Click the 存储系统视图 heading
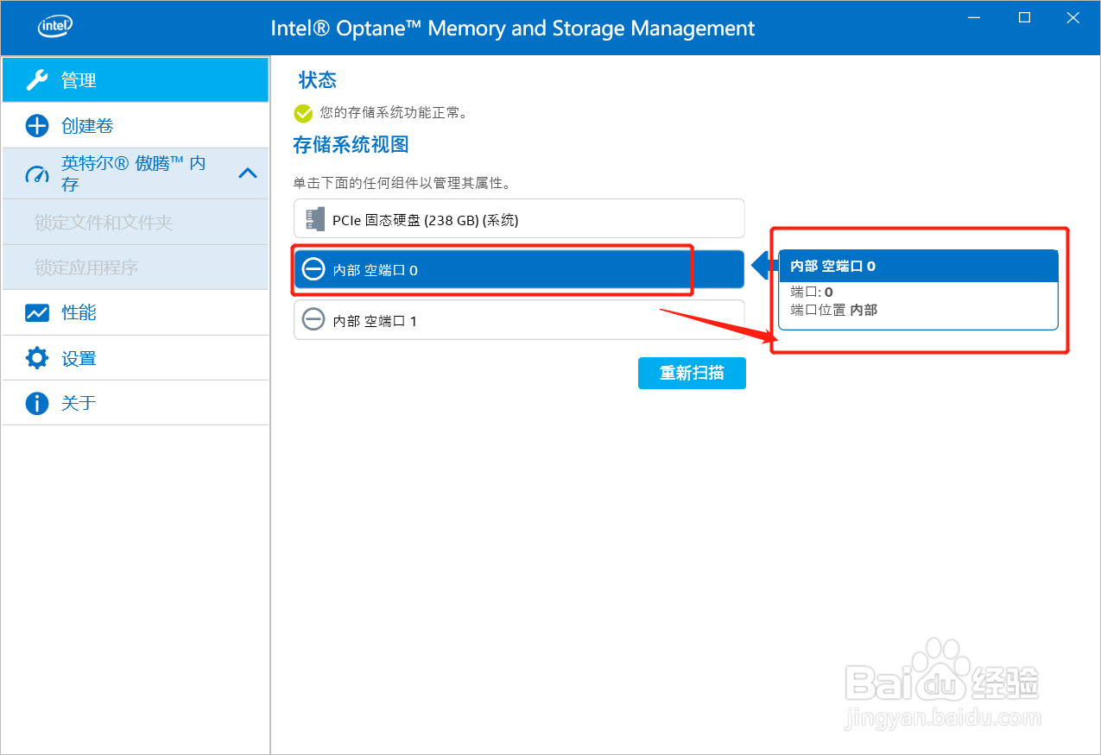 pyautogui.click(x=351, y=144)
